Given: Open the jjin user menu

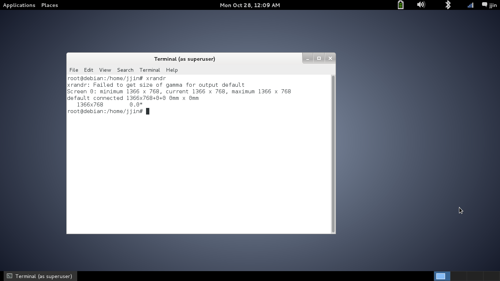Looking at the screenshot, I should pyautogui.click(x=489, y=5).
